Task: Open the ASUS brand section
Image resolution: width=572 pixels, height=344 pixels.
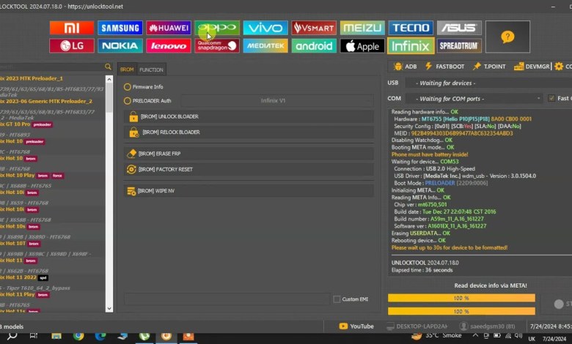Action: [x=459, y=28]
